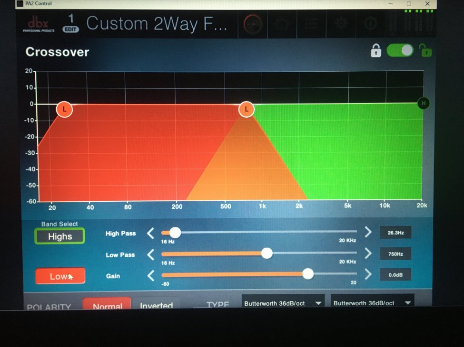Image resolution: width=464 pixels, height=347 pixels.
Task: Click the 0.0dB Gain value field
Action: click(395, 275)
